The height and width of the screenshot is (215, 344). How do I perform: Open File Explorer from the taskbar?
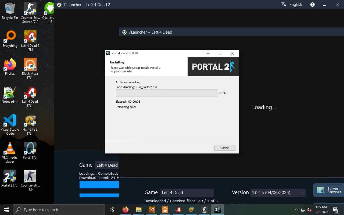[x=139, y=210]
